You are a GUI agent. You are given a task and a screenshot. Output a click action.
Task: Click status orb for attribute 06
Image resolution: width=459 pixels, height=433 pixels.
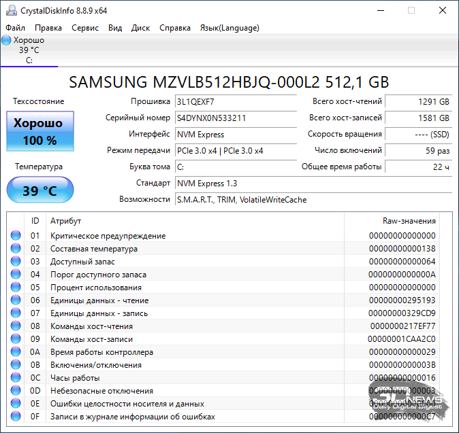point(16,300)
